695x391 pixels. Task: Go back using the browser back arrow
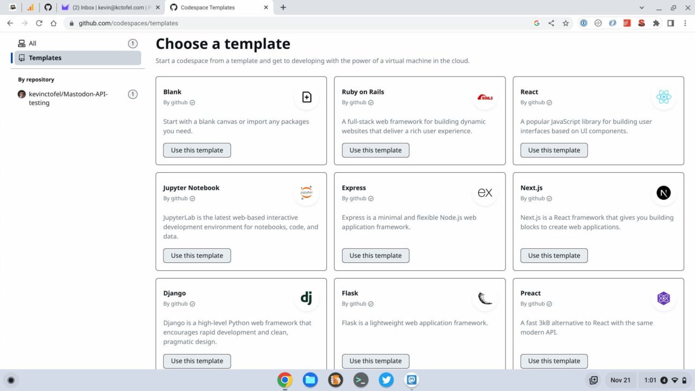(x=10, y=23)
